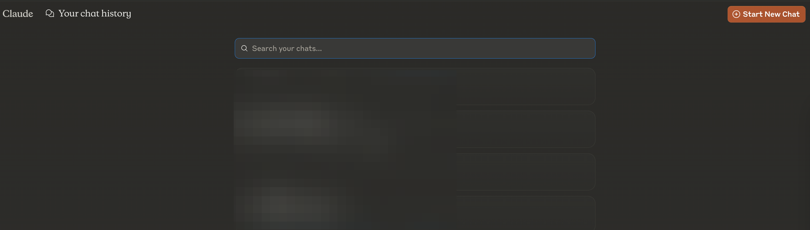Viewport: 810px width, 230px height.
Task: Go to Claude home via the wordmark
Action: 18,14
